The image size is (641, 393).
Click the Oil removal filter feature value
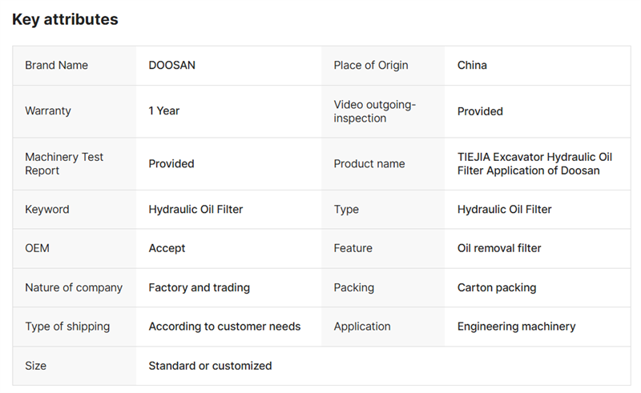[x=499, y=248]
